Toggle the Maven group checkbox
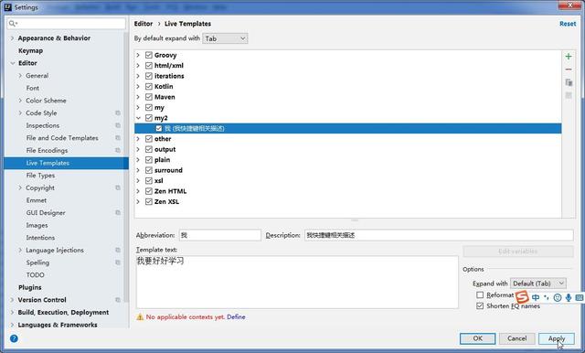 click(x=149, y=97)
